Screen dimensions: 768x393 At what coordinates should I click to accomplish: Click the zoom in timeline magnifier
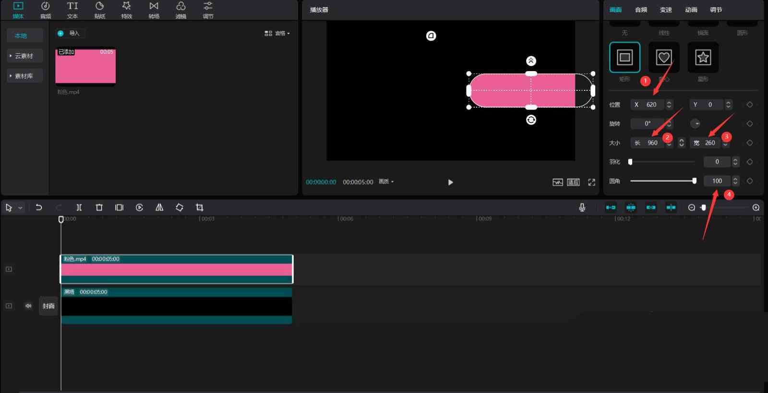(756, 208)
